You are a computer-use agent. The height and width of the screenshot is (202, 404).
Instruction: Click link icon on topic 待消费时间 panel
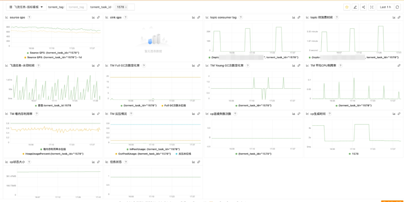coord(399,18)
